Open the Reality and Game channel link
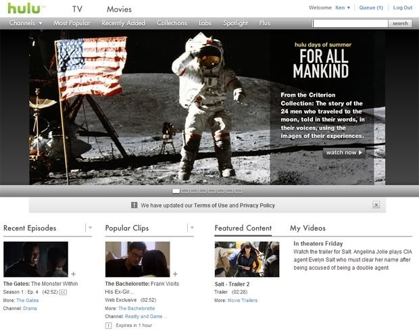 [146, 316]
